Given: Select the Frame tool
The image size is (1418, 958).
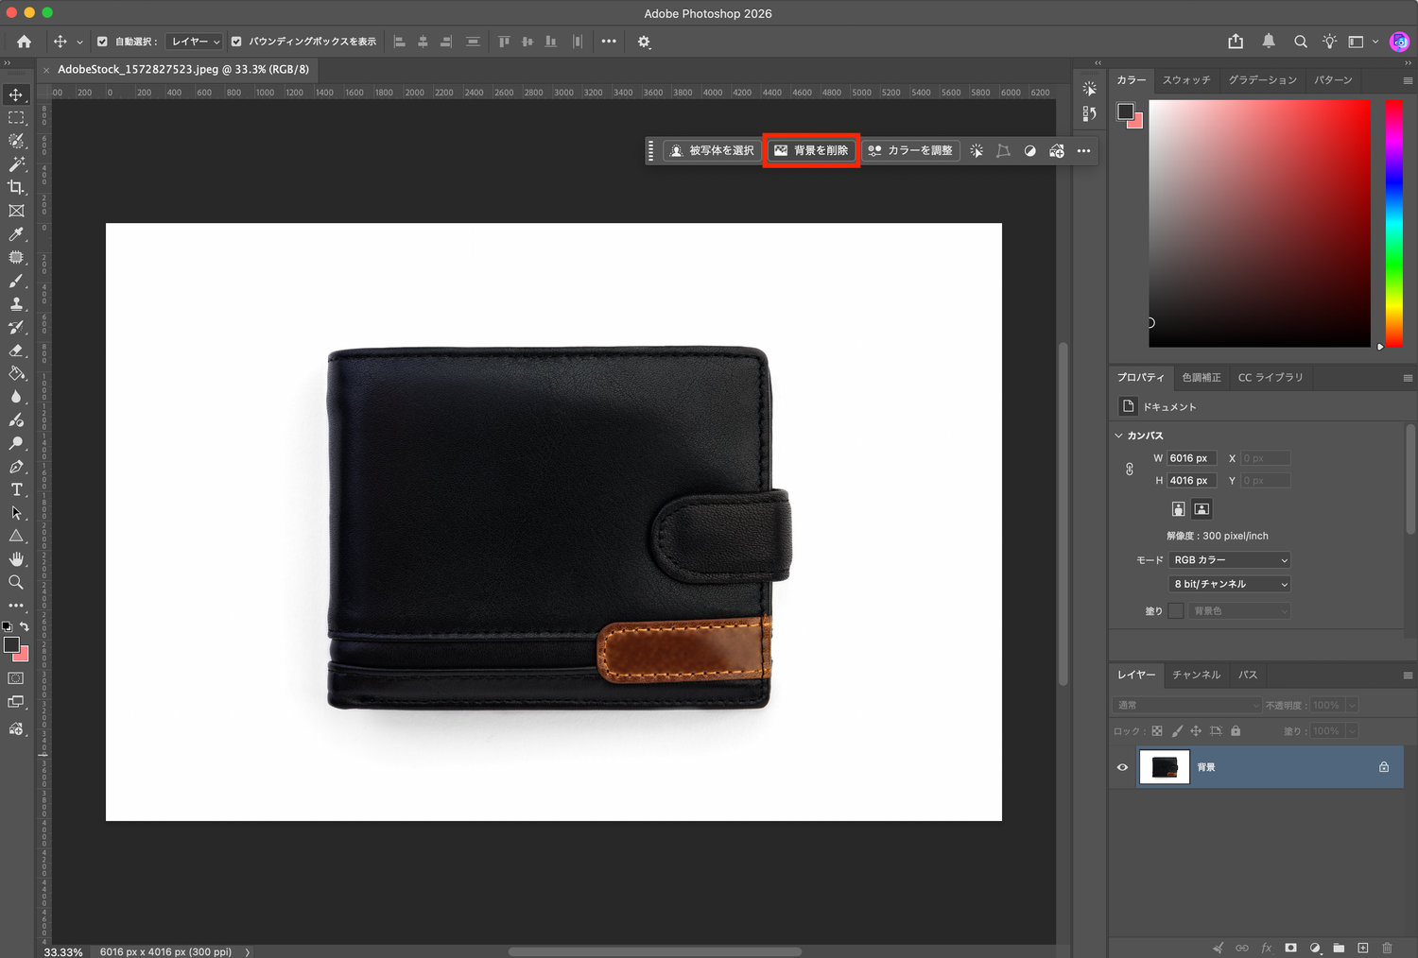Looking at the screenshot, I should (x=16, y=211).
